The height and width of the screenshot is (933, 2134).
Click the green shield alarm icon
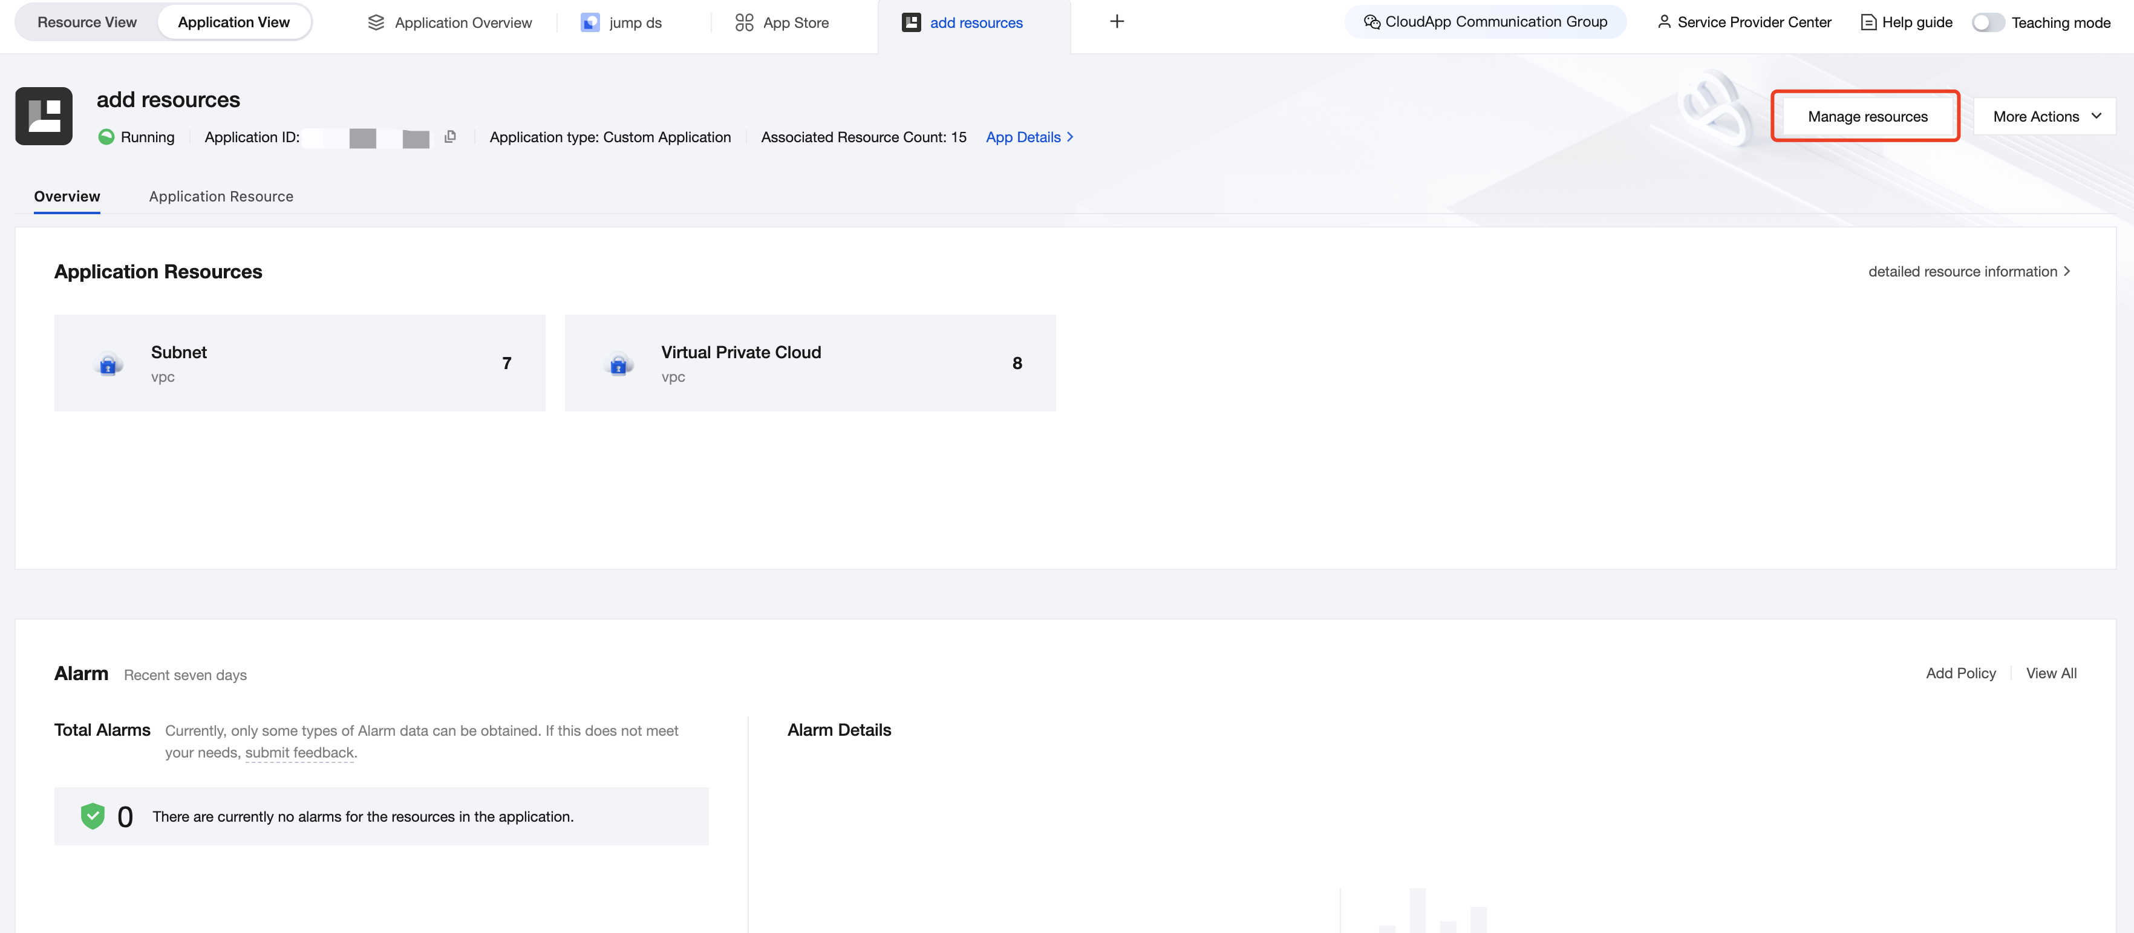93,816
